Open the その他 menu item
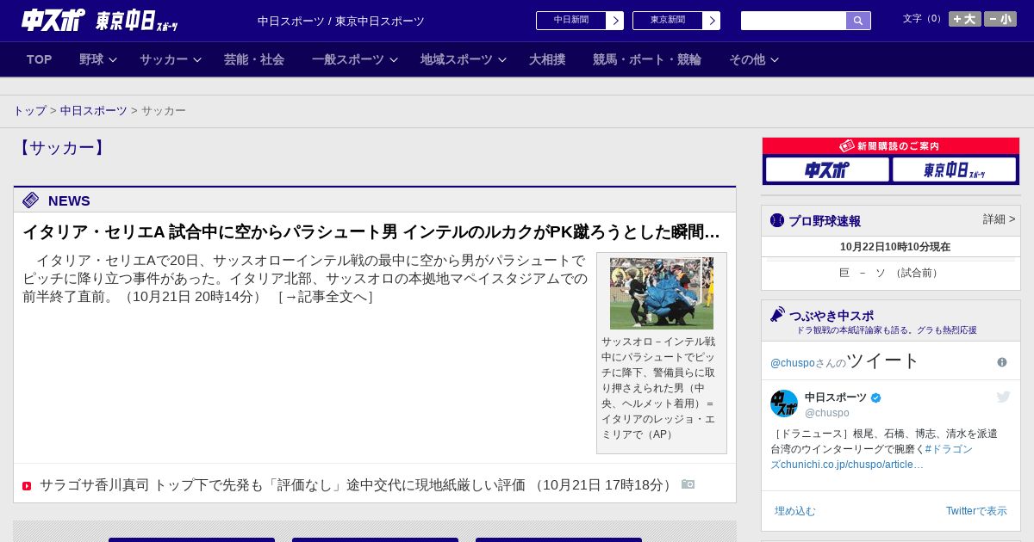 [747, 59]
